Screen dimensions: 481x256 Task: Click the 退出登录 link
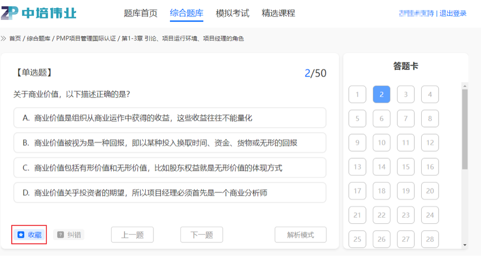(453, 13)
